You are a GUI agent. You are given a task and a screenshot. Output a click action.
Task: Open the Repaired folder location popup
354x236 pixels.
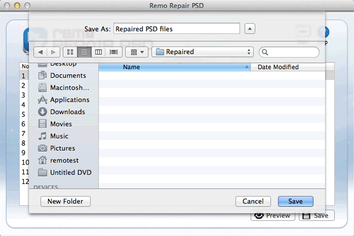click(x=202, y=52)
